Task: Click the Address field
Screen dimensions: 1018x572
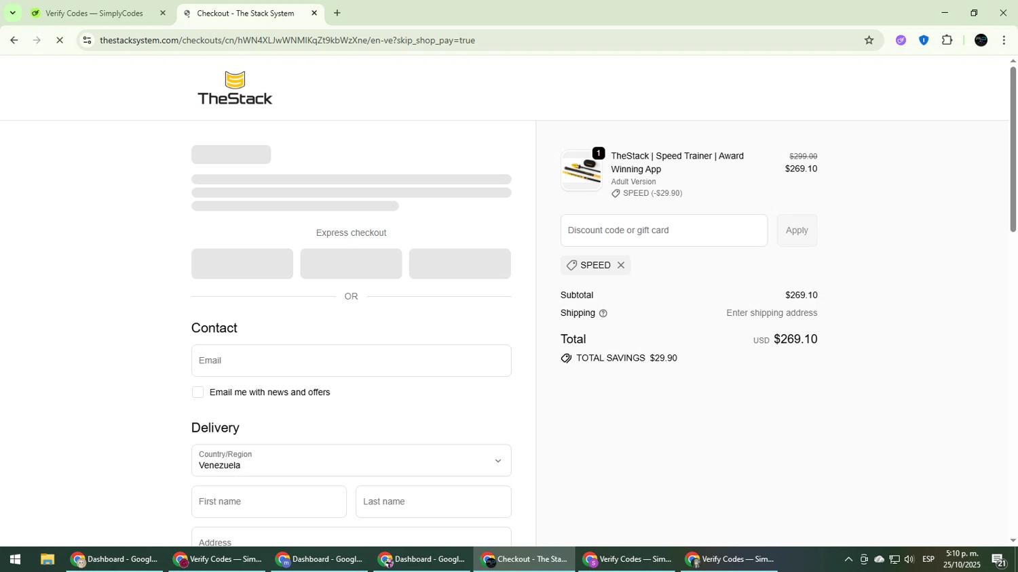Action: pyautogui.click(x=351, y=537)
